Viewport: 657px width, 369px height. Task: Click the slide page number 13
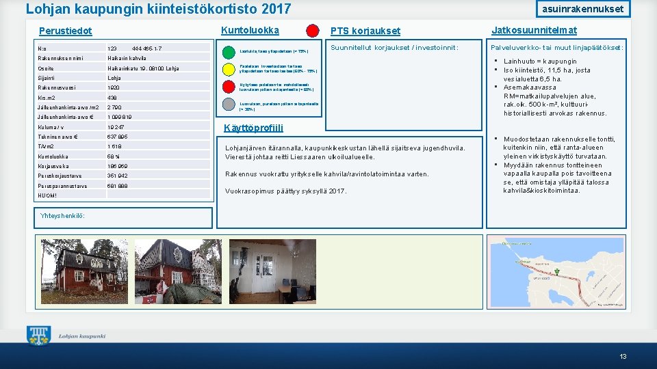pos(623,357)
